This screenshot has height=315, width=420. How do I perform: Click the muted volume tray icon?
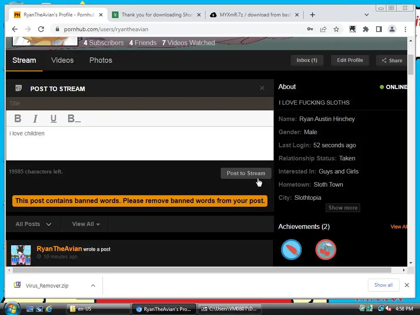[388, 309]
